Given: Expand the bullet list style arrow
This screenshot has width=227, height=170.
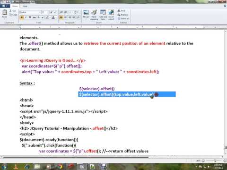Looking at the screenshot, I should coord(72,12).
